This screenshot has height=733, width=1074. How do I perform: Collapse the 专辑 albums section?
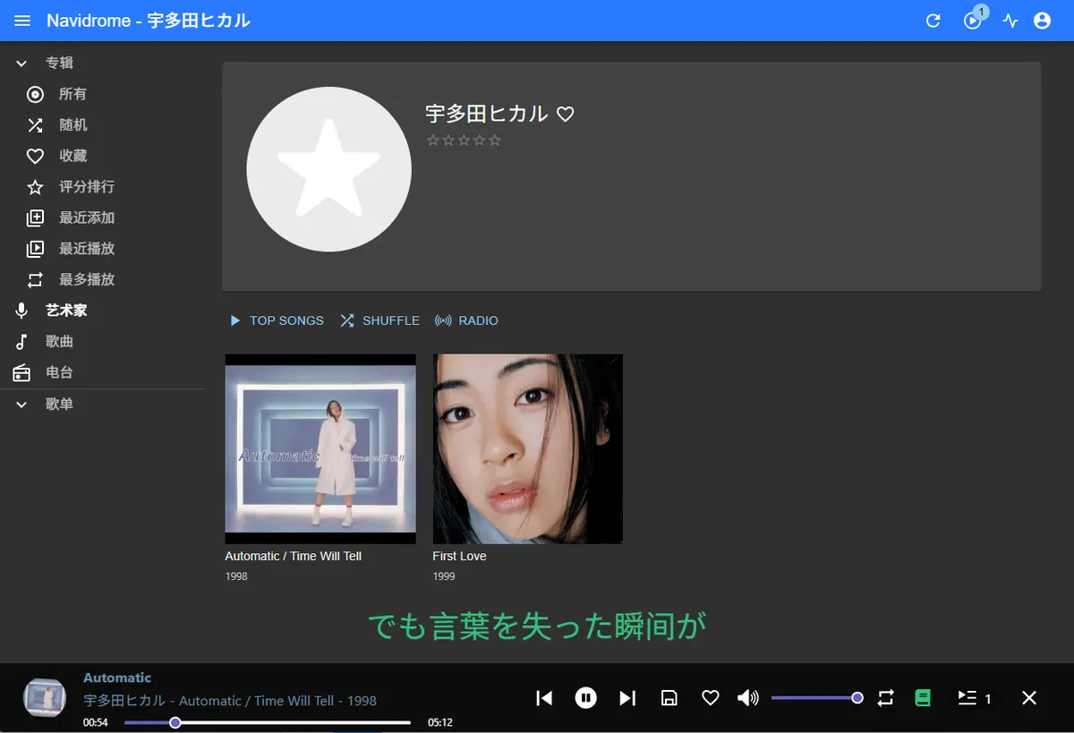click(102, 63)
